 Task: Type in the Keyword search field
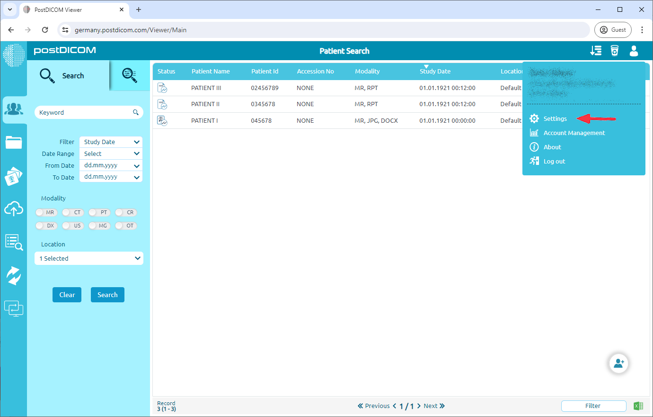click(83, 112)
